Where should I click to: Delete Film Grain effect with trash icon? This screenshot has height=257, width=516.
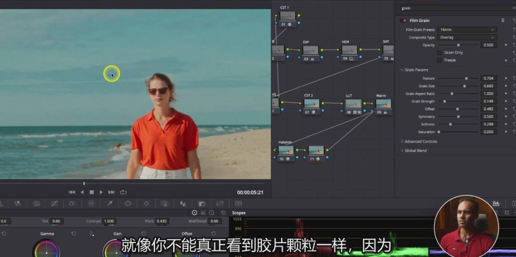tap(503, 21)
